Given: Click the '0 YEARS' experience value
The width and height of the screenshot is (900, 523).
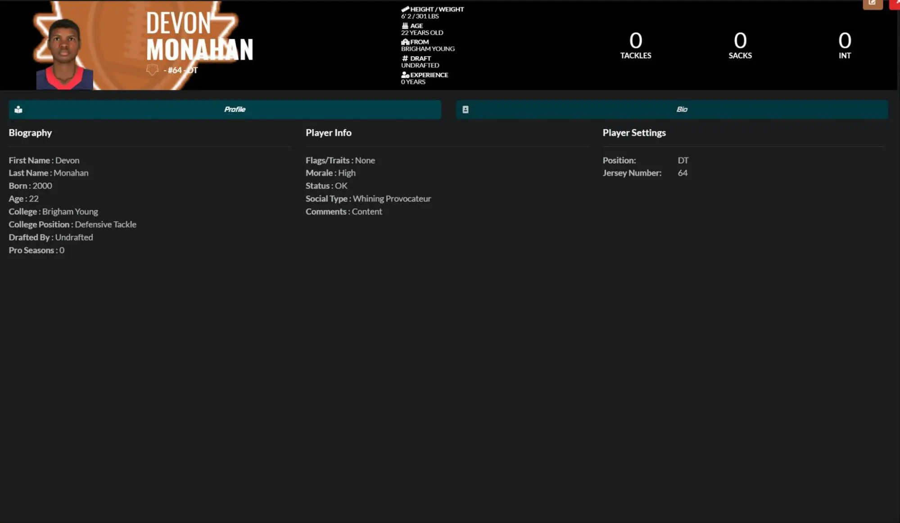Looking at the screenshot, I should pos(413,82).
